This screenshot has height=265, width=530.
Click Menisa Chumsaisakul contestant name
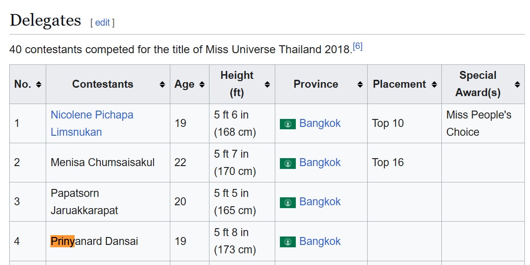pos(103,163)
